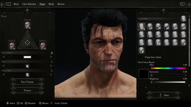Select facial hair style 13
191x107 pixels.
141,43
